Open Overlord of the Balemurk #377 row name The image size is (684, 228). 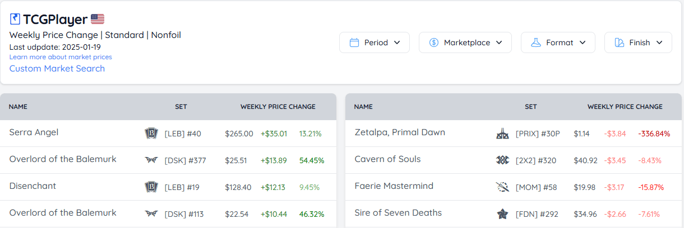[63, 159]
